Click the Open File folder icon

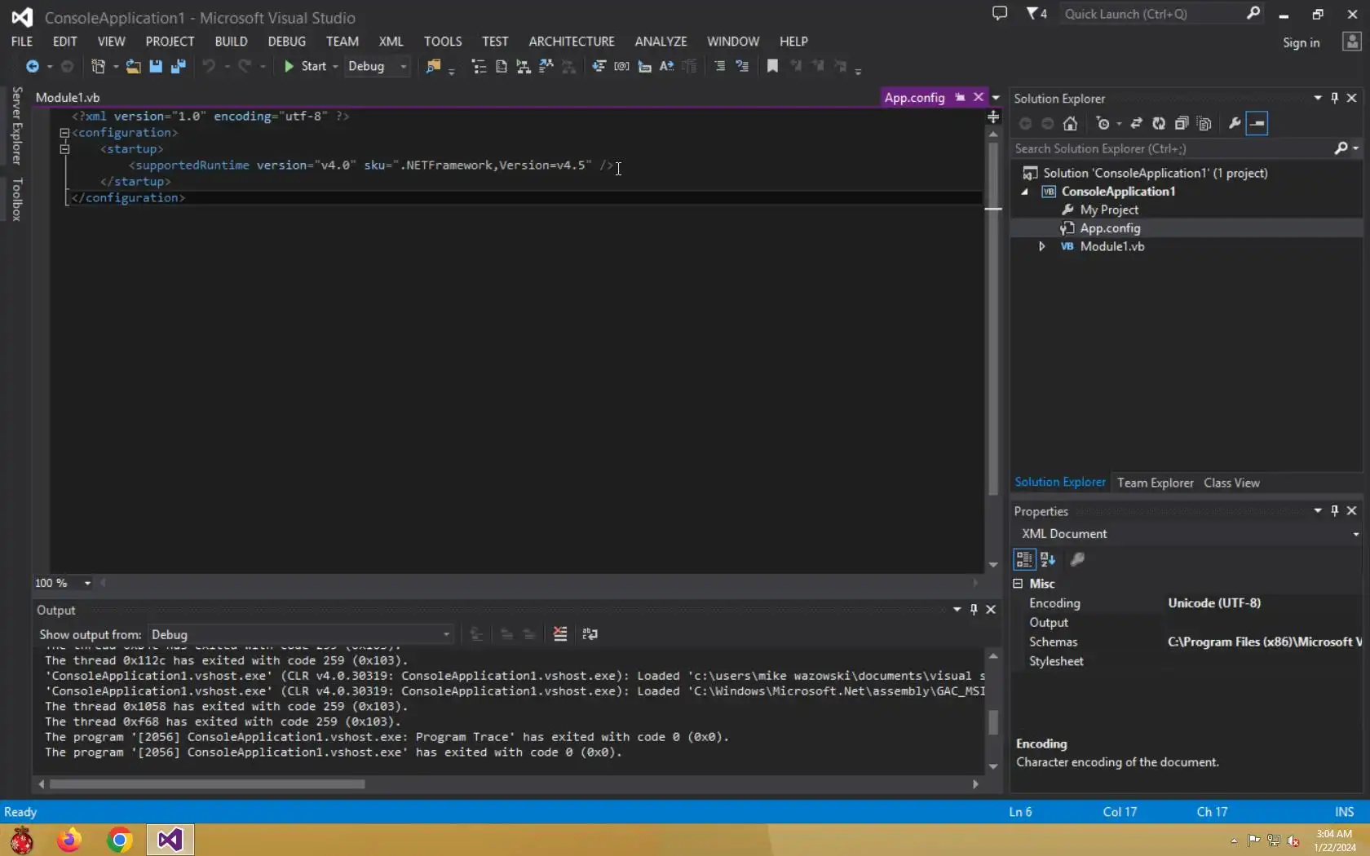[x=133, y=66]
